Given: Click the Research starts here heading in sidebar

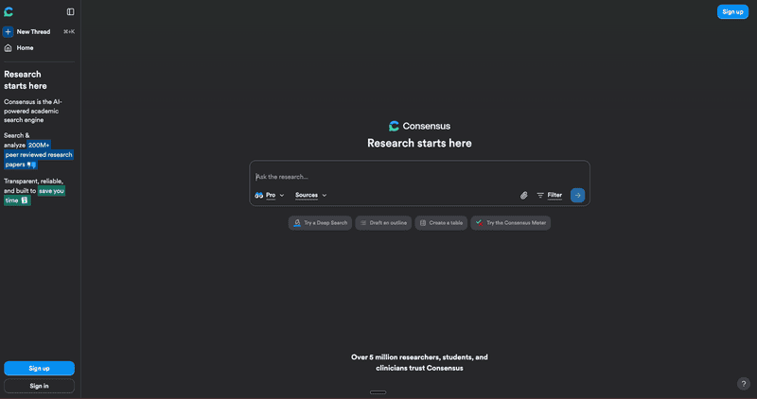Looking at the screenshot, I should pyautogui.click(x=26, y=80).
